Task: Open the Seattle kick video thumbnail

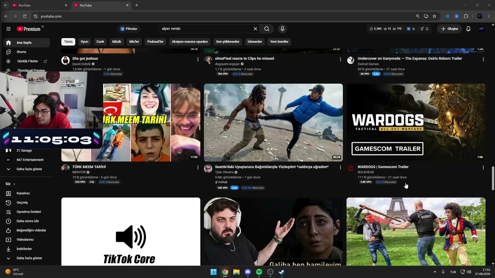Action: point(273,122)
